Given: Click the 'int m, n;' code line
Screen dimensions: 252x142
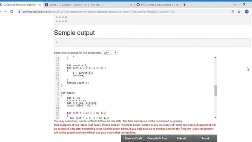Looking at the screenshot, I should [74, 98].
